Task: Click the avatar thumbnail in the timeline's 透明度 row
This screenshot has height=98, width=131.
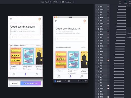Action: tap(108, 60)
